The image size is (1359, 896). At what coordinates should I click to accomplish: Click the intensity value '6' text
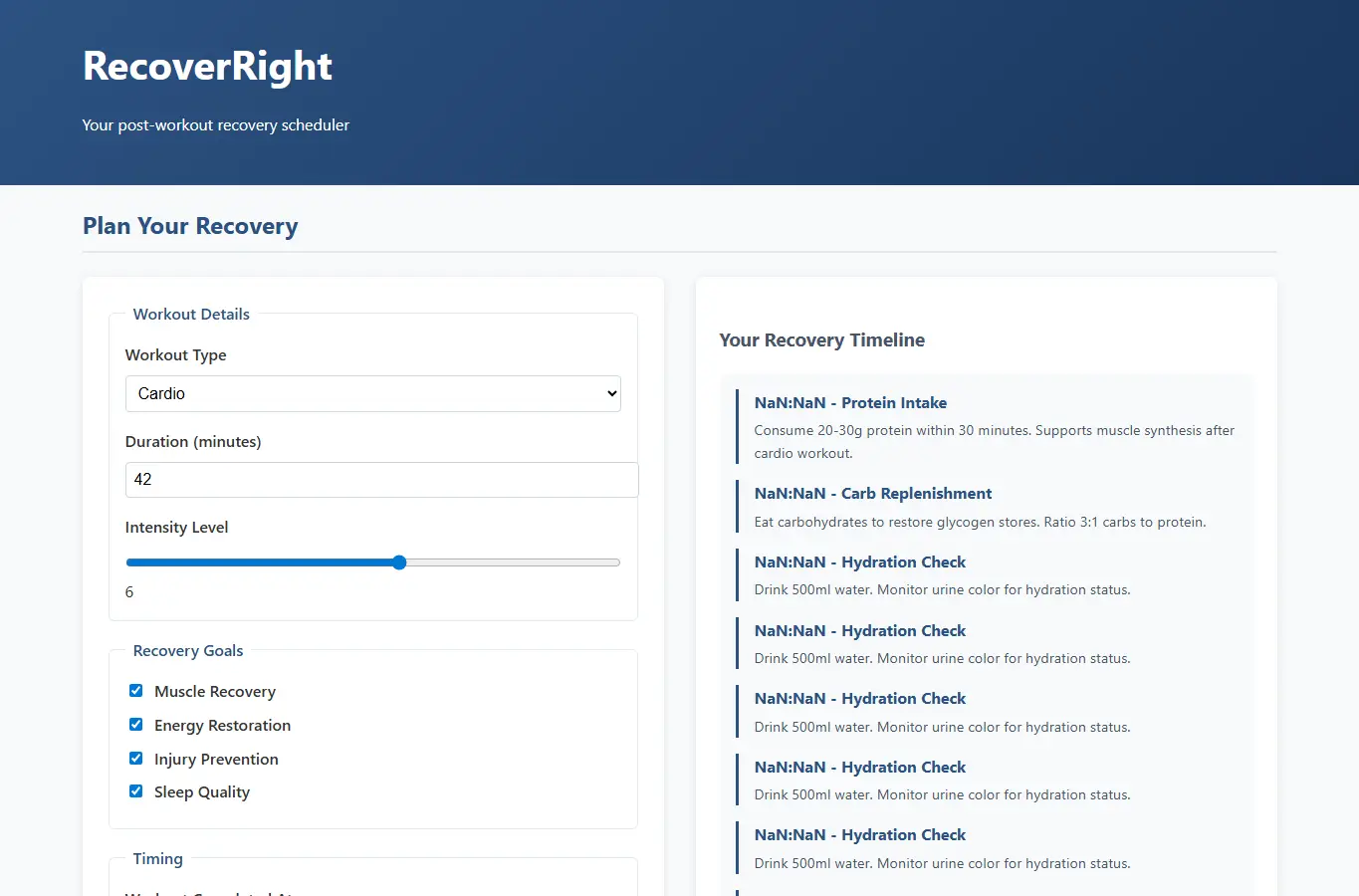[129, 592]
